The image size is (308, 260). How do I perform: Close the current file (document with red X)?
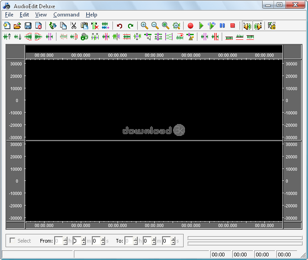pyautogui.click(x=39, y=26)
